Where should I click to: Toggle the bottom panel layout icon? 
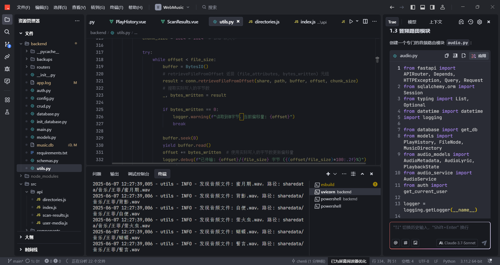[x=423, y=7]
